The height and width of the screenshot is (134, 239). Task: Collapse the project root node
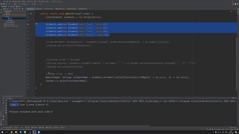[3, 11]
